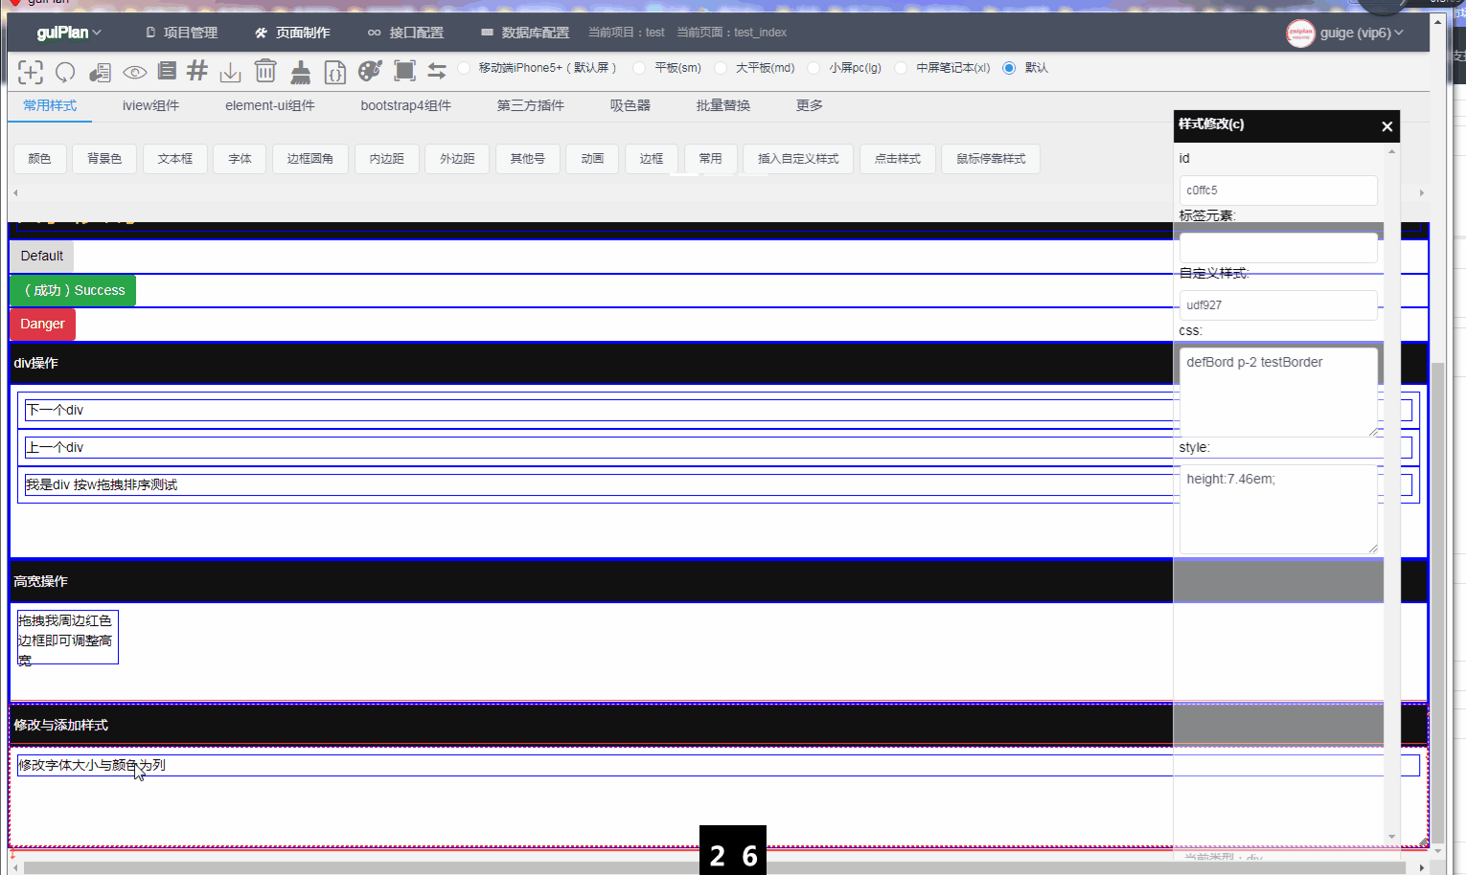Click the green (成功) Success button
Image resolution: width=1466 pixels, height=875 pixels.
pos(73,290)
